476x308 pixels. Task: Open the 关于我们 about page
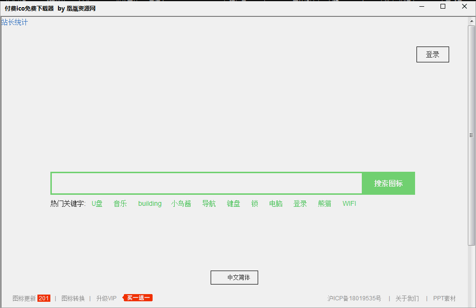(407, 298)
